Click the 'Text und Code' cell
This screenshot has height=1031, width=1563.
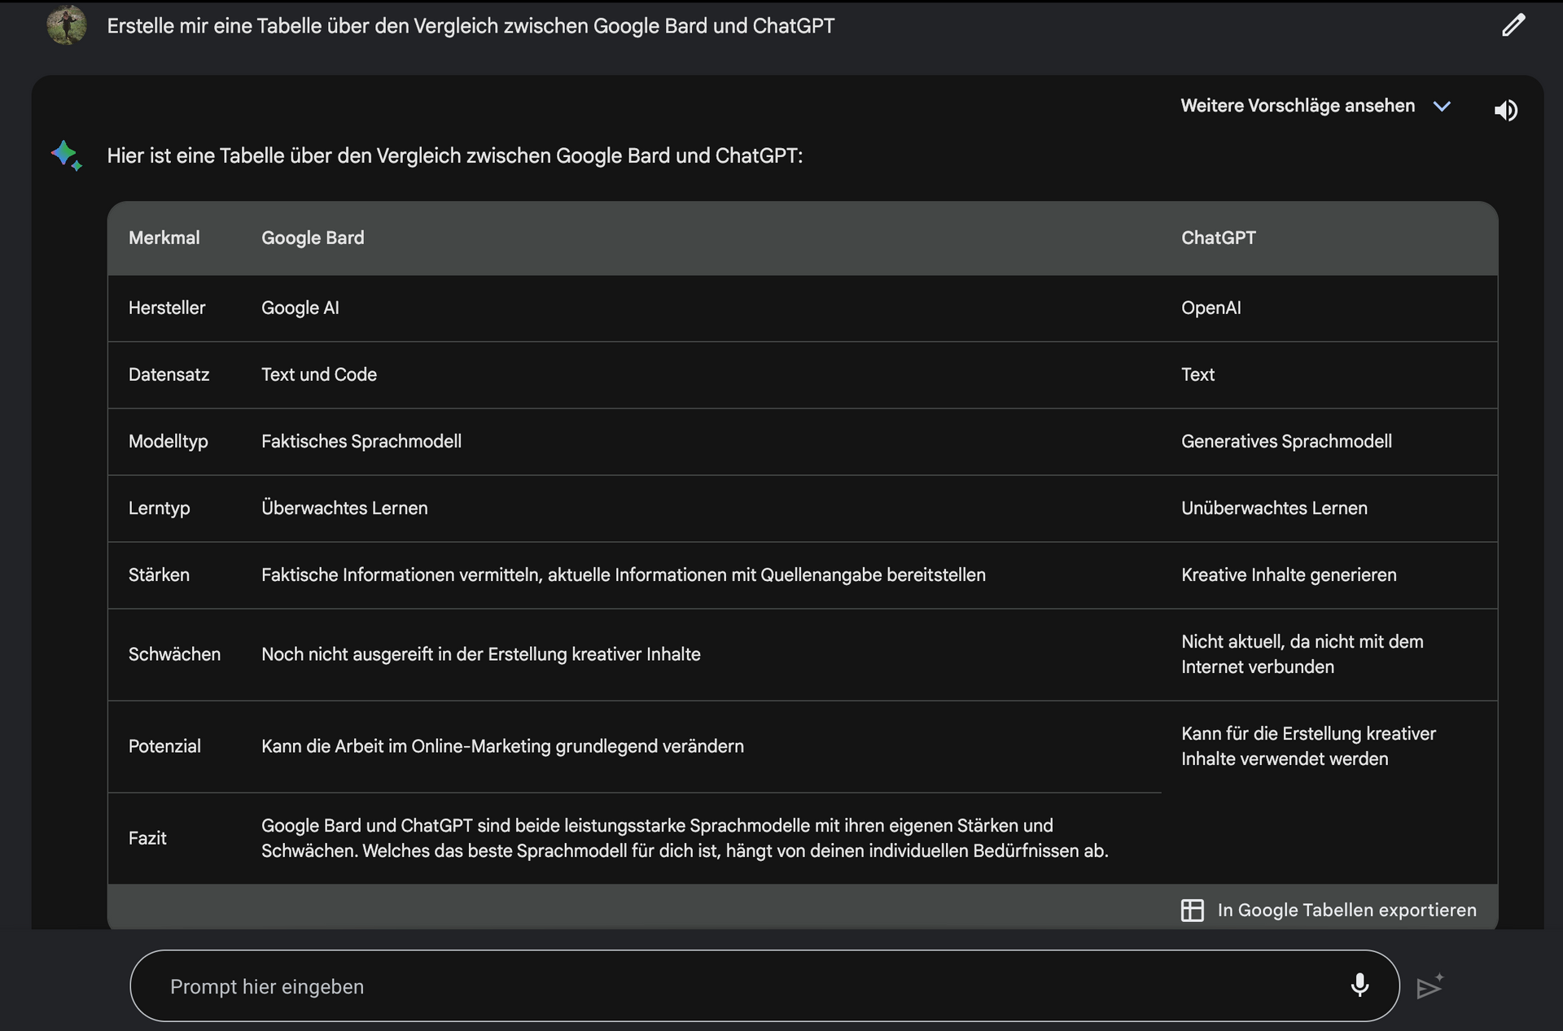tap(318, 374)
